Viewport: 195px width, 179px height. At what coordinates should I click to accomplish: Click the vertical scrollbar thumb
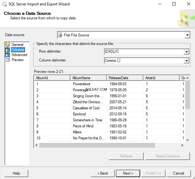(187, 95)
